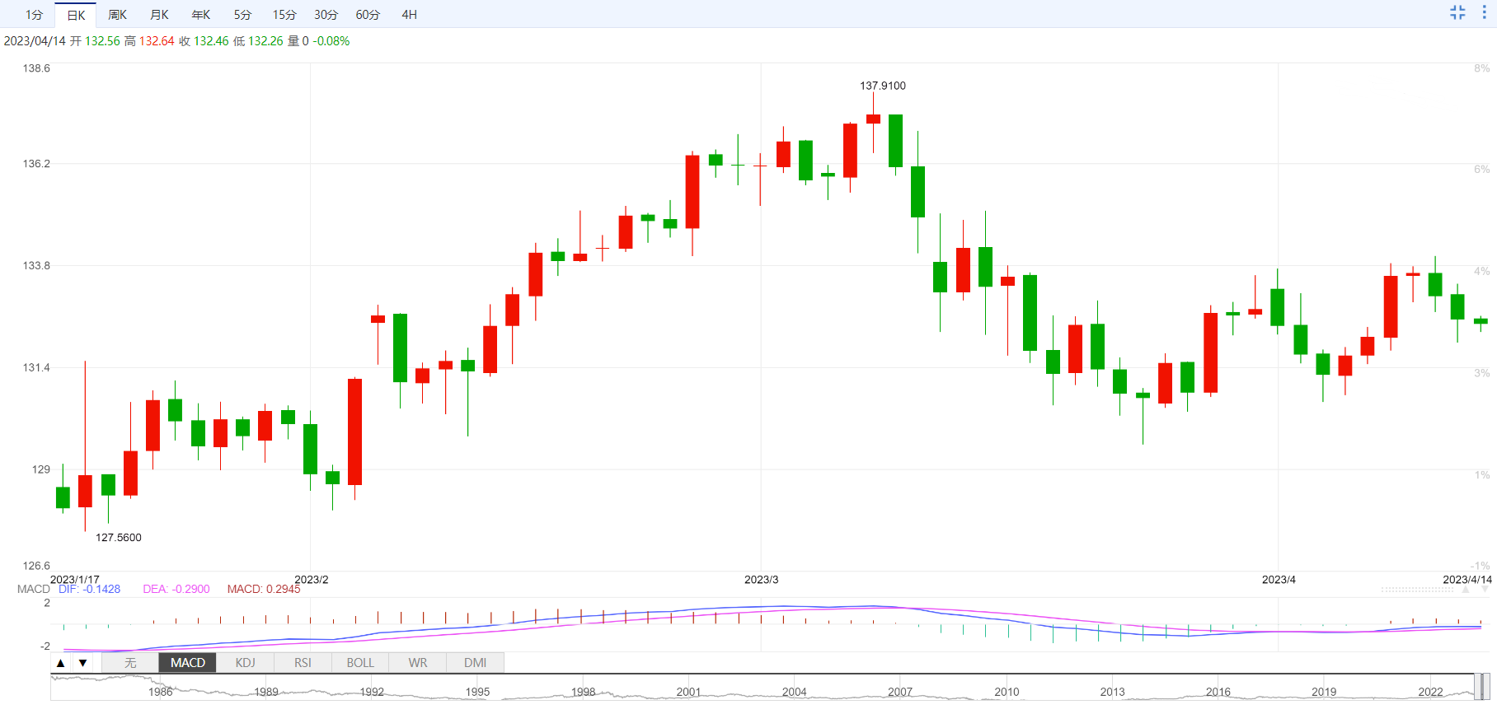This screenshot has width=1497, height=728.
Task: Click 2007 on the historical overview timeline
Action: click(900, 692)
